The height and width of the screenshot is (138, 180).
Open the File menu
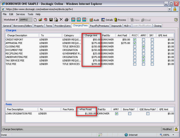[x=5, y=14]
